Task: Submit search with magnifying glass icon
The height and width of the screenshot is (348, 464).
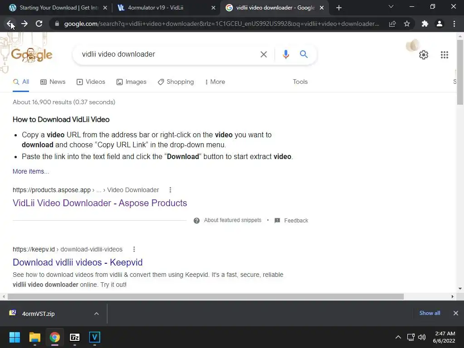Action: [304, 54]
